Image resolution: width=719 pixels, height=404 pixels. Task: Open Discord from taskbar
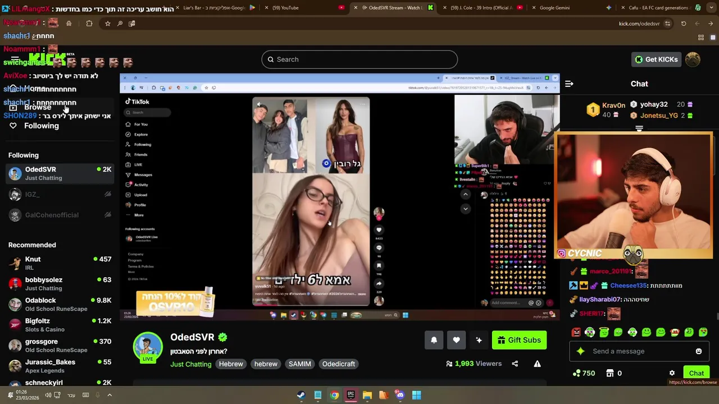click(x=400, y=395)
